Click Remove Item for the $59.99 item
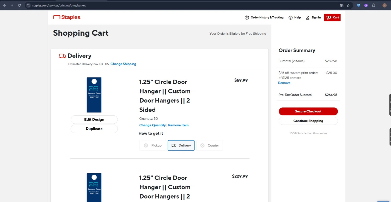Viewport: 391px width, 202px height. (x=178, y=125)
